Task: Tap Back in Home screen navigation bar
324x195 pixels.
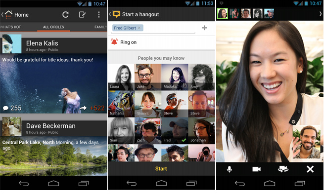Action: click(x=24, y=184)
